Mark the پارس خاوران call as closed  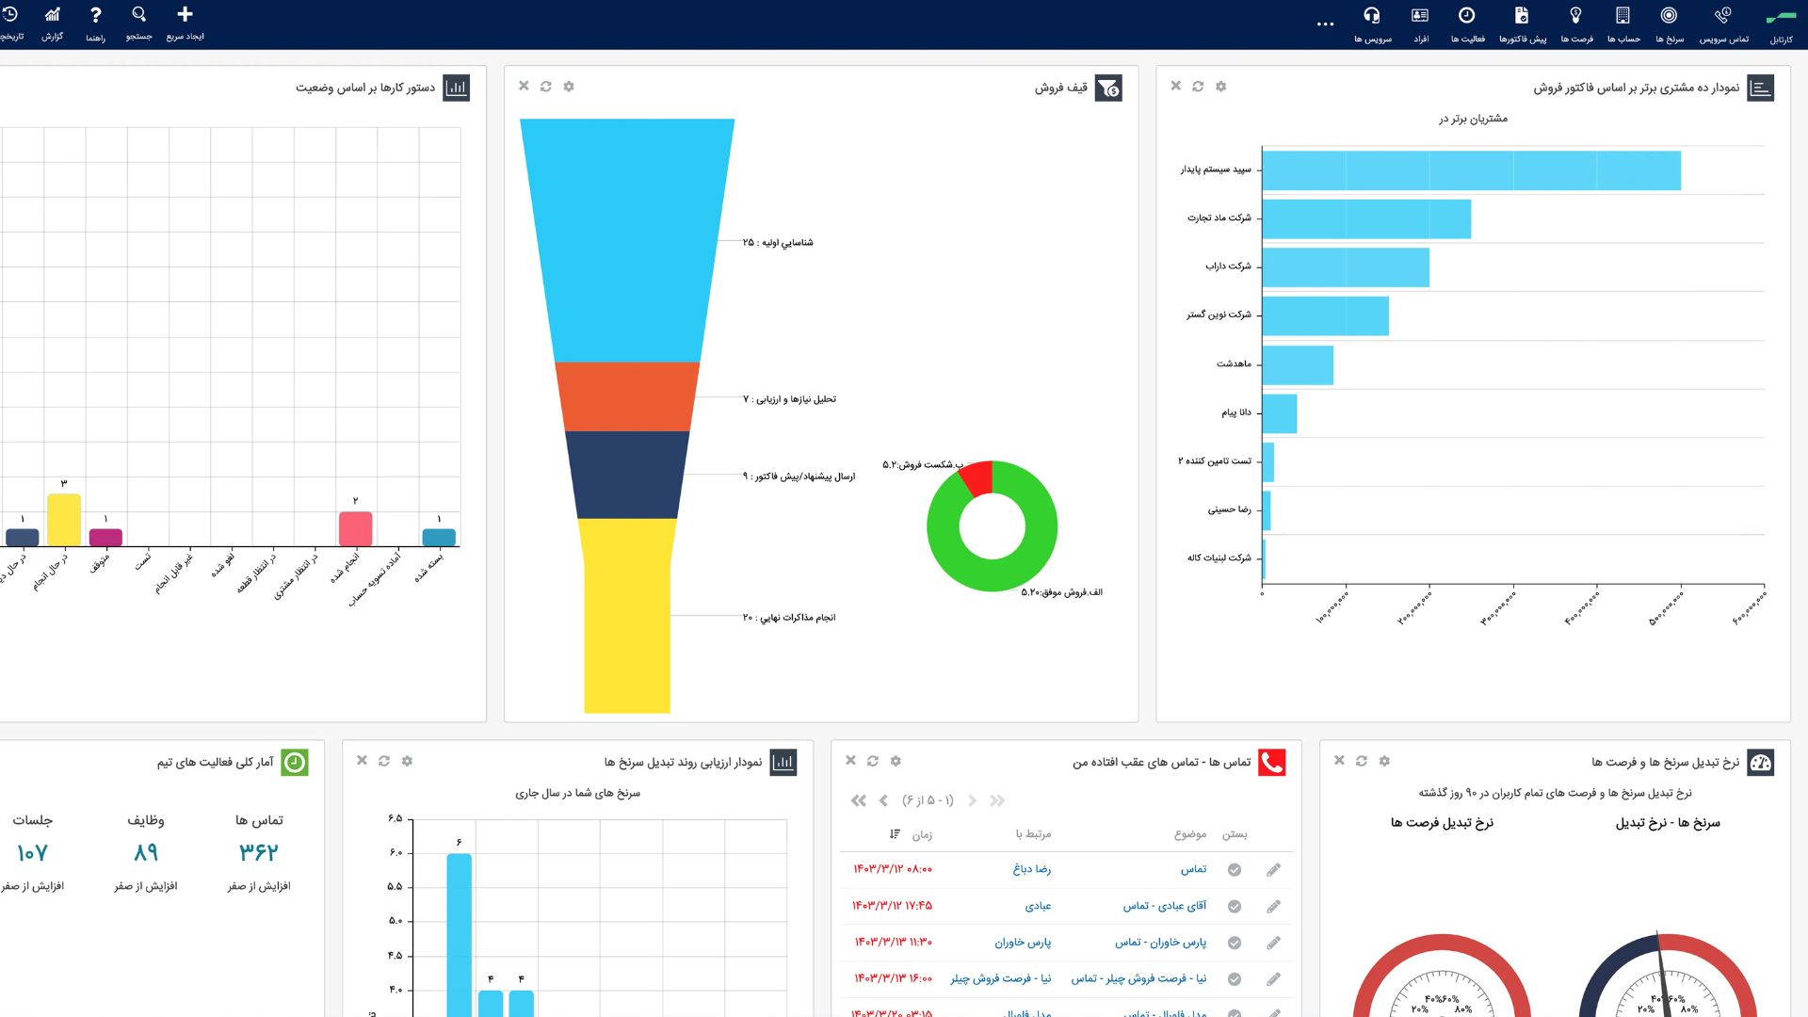(x=1235, y=943)
